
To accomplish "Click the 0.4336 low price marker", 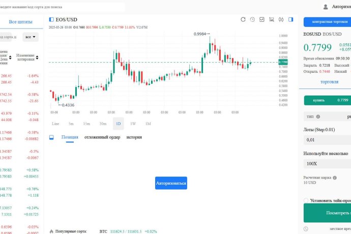I will click(x=66, y=105).
